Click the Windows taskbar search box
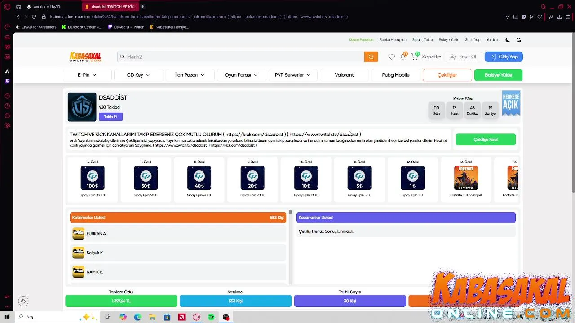This screenshot has width=575, height=323. (58, 317)
